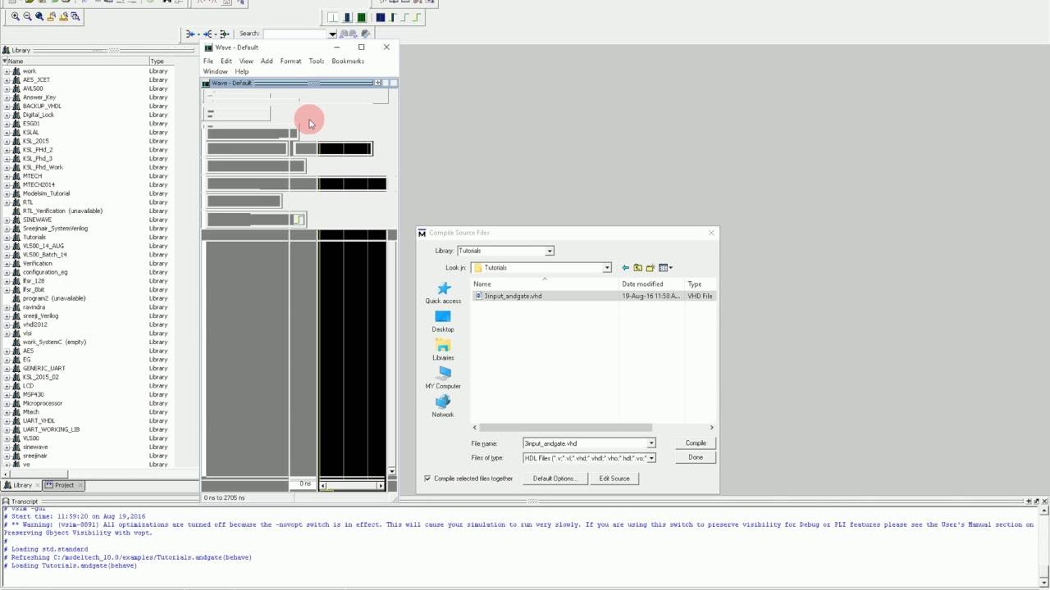Open the Format menu in Wave window
The image size is (1050, 590).
(290, 61)
